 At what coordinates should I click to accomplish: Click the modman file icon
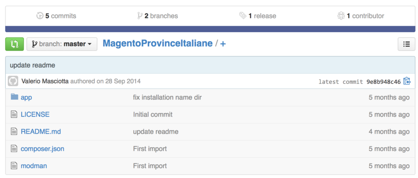14,166
